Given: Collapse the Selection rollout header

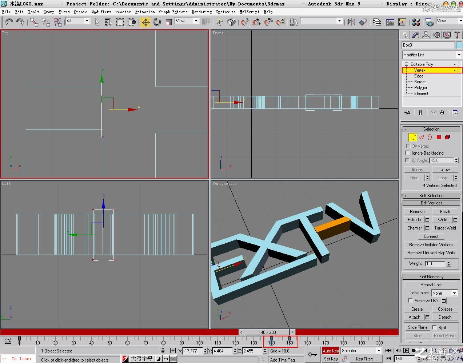Looking at the screenshot, I should [431, 129].
